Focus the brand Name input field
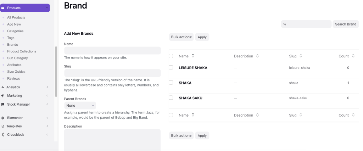This screenshot has width=363, height=151. click(x=112, y=51)
